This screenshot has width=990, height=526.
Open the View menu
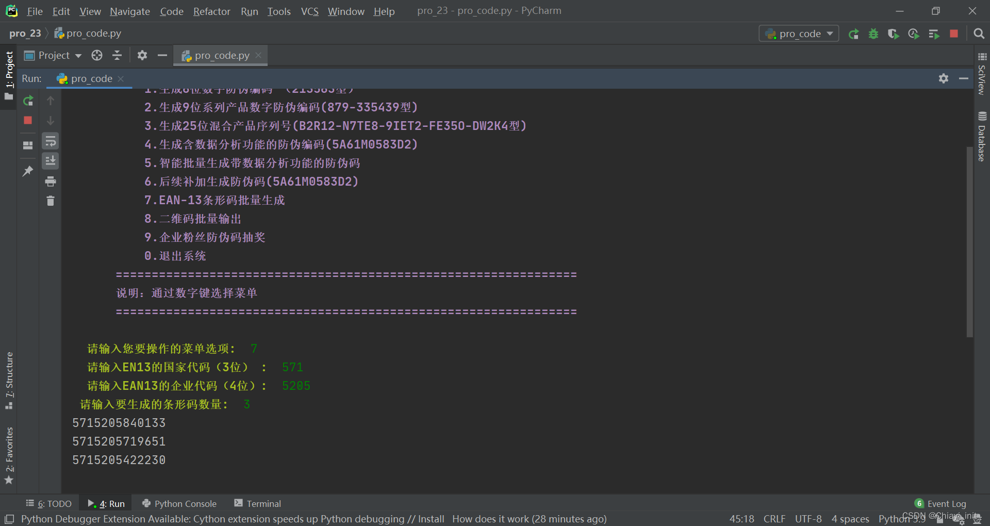tap(90, 11)
